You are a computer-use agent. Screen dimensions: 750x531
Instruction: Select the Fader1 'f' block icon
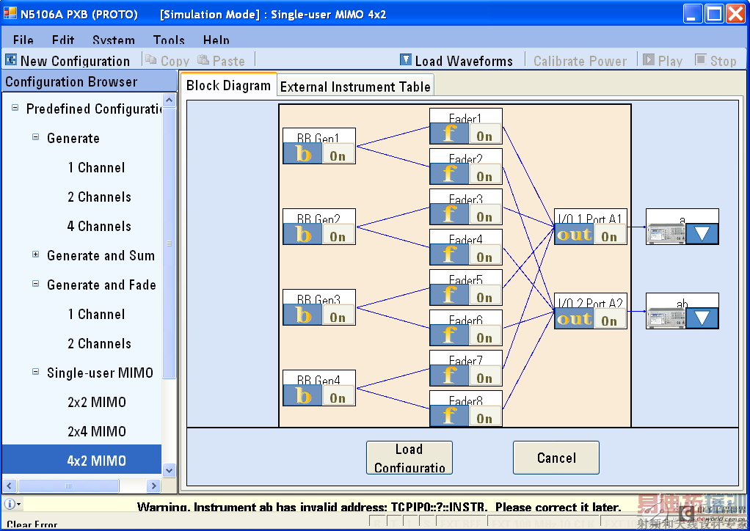(x=449, y=133)
